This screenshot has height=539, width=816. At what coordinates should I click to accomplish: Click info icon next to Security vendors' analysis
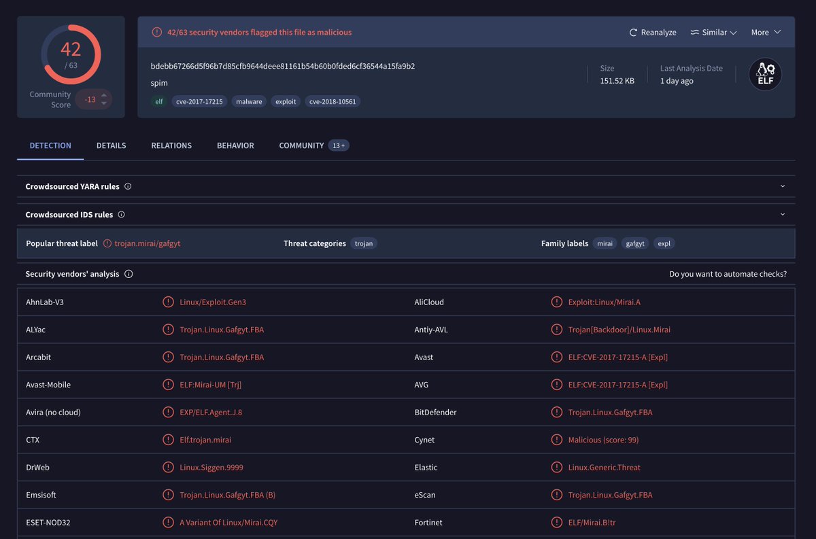[x=129, y=274]
